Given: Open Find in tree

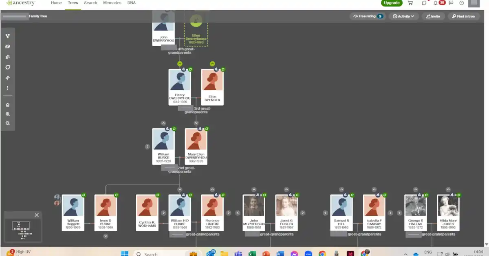Looking at the screenshot, I should click(464, 16).
